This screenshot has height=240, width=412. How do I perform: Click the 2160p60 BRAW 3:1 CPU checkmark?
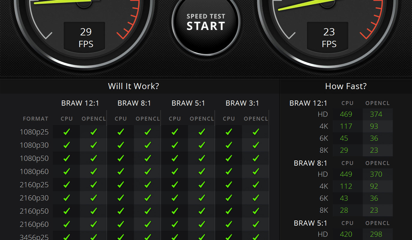click(229, 224)
